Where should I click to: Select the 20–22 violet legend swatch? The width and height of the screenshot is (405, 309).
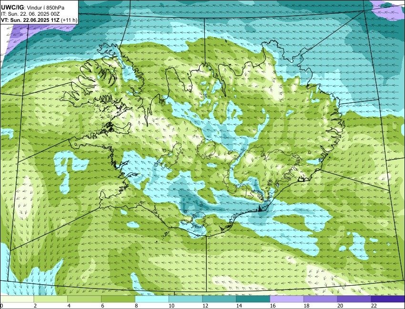coord(354,299)
